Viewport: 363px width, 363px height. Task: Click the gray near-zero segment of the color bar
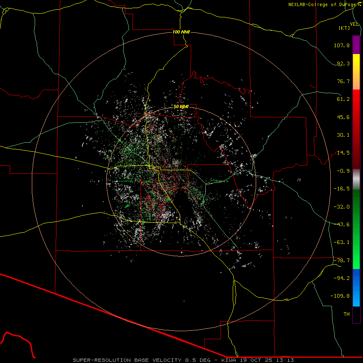tap(356, 179)
